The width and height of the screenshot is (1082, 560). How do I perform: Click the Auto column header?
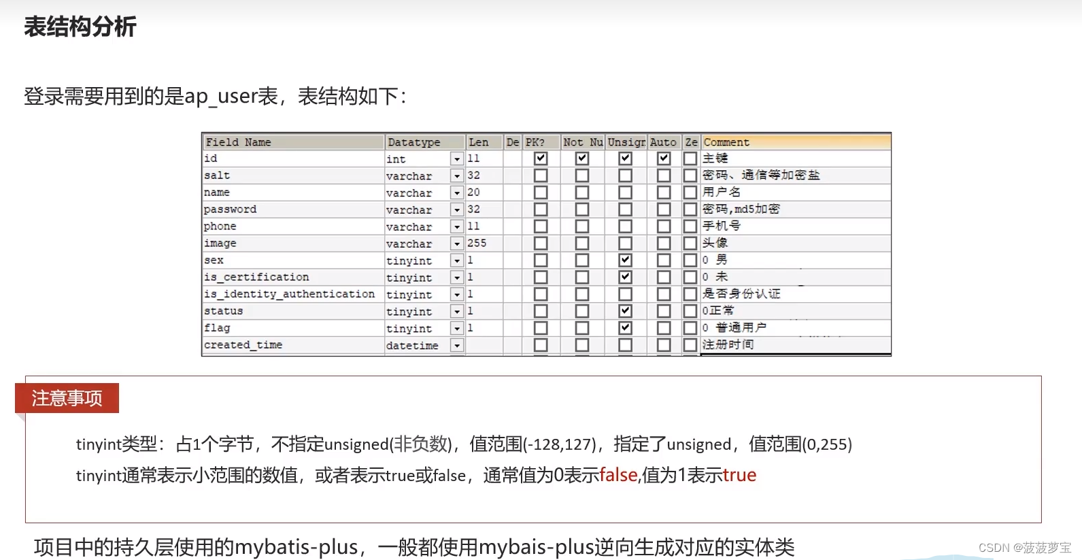tap(664, 142)
